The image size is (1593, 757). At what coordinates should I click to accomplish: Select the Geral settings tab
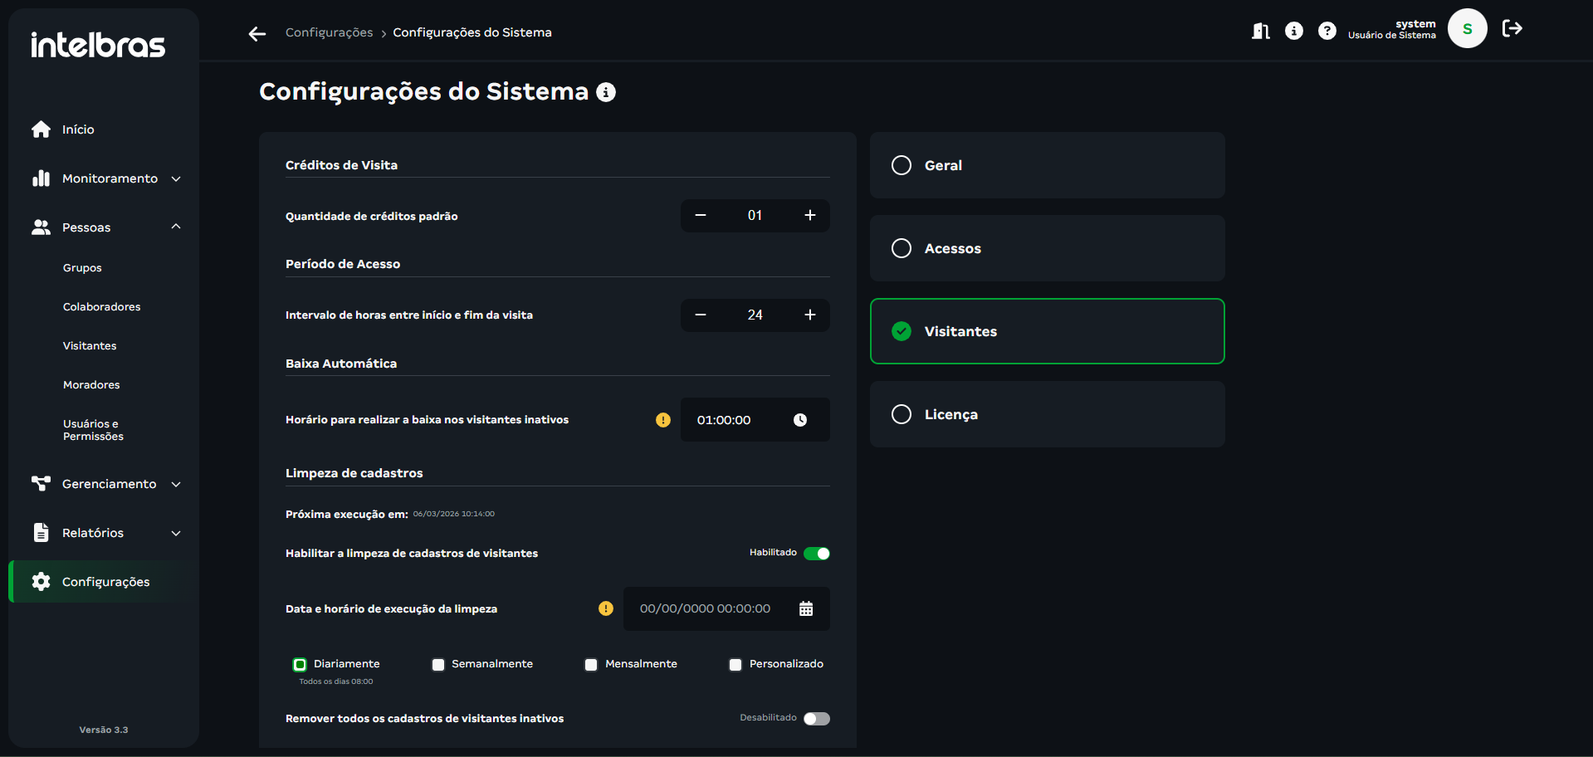(1046, 165)
